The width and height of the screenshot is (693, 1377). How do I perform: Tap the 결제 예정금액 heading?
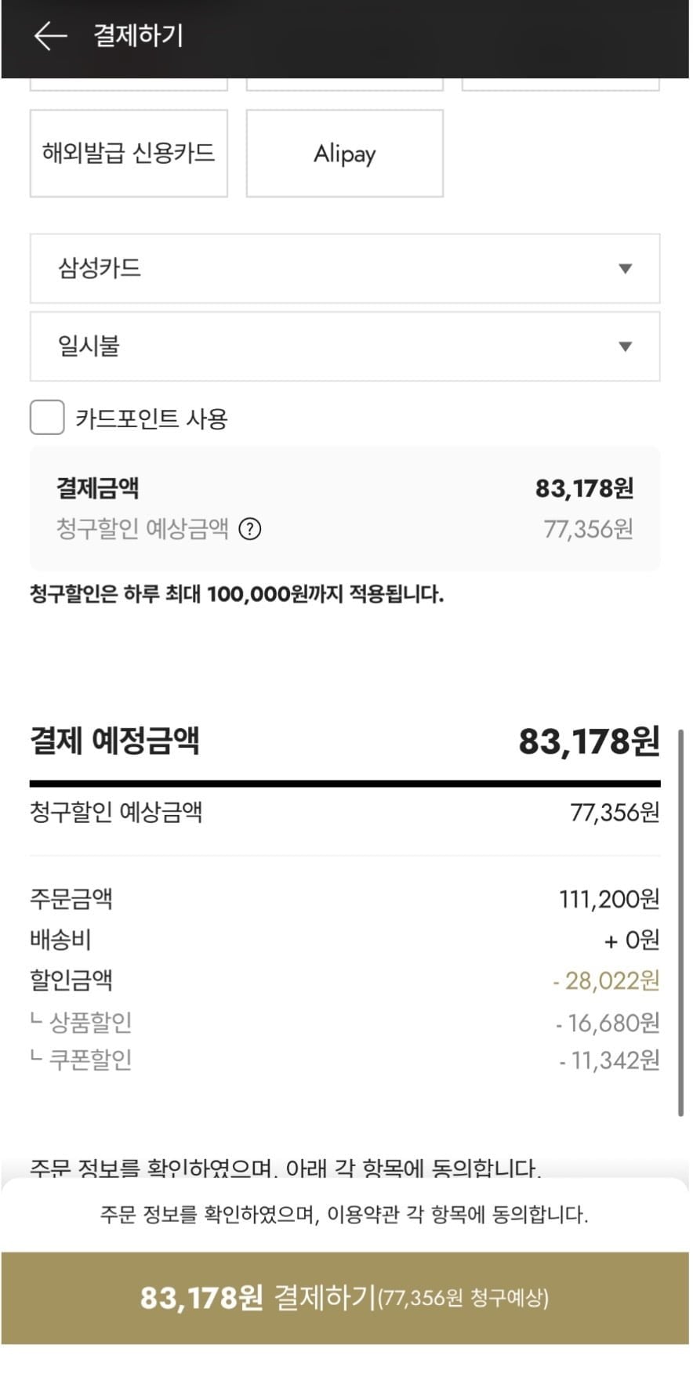coord(114,741)
